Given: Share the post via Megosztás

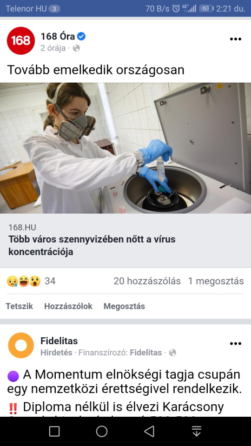Looking at the screenshot, I should click(124, 306).
